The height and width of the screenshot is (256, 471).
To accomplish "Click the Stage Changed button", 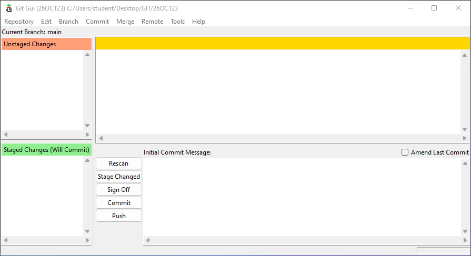I will (118, 177).
